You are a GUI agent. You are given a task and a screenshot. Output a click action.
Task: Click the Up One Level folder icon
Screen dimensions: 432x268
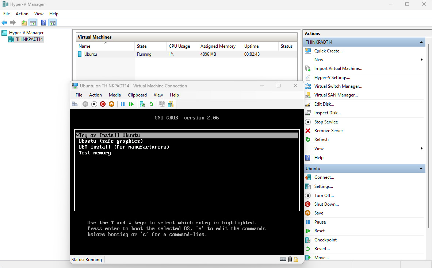(x=24, y=23)
